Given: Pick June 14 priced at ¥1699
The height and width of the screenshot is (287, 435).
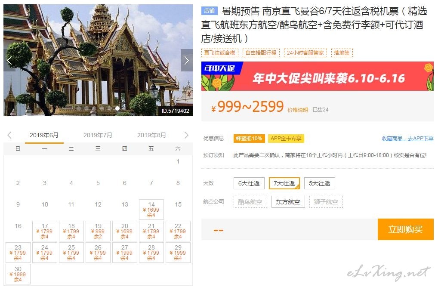Looking at the screenshot, I should [x=151, y=210].
